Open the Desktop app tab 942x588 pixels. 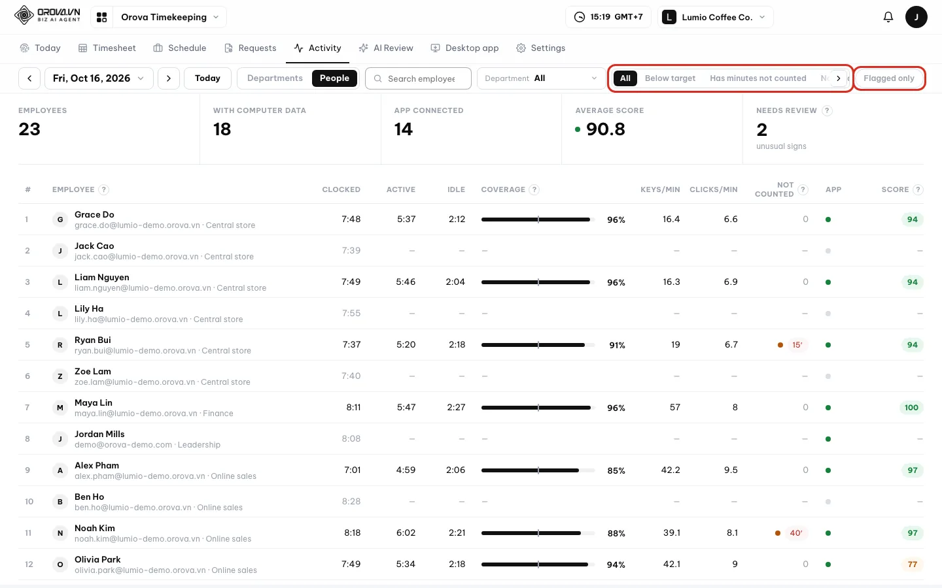click(x=464, y=48)
